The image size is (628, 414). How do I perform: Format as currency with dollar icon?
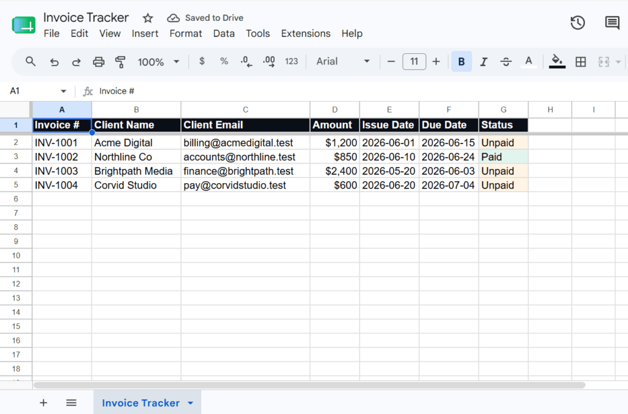202,61
